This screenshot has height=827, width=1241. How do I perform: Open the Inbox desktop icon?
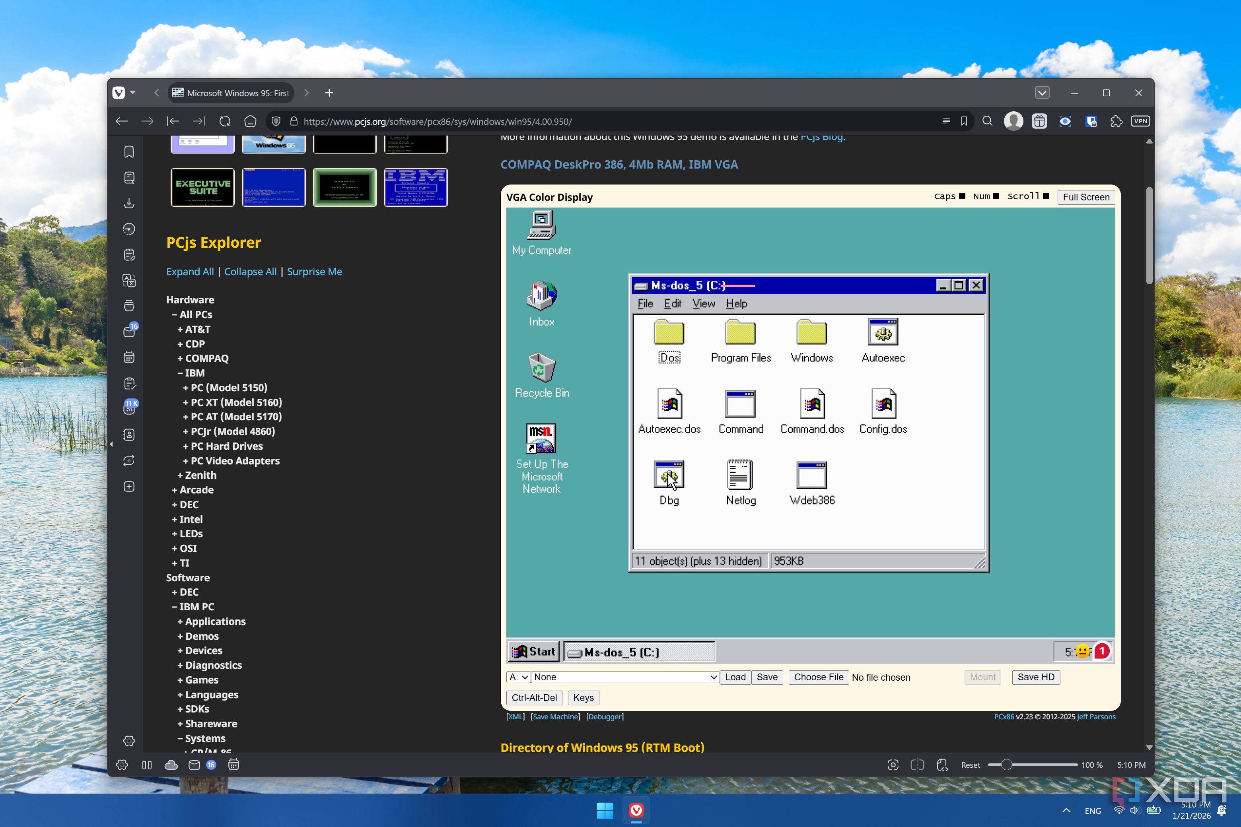click(x=541, y=296)
